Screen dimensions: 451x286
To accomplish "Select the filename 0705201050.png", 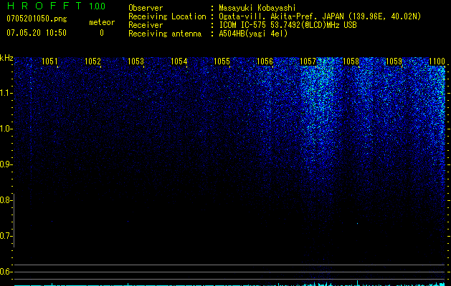I will tap(37, 19).
